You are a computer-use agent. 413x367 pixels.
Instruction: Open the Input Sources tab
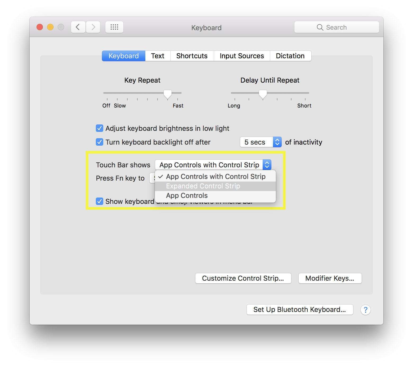[241, 56]
